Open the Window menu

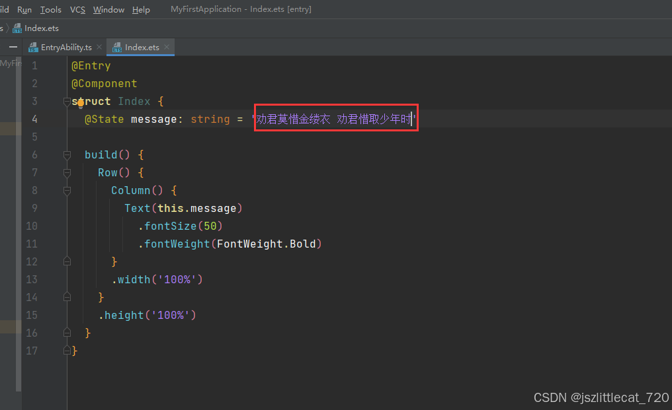(108, 9)
